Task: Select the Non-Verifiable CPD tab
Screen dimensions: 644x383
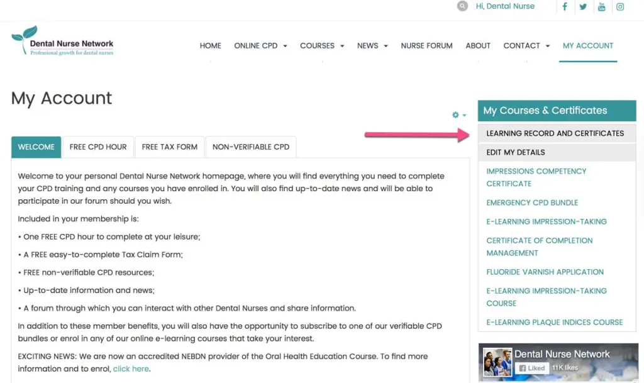Action: [250, 147]
